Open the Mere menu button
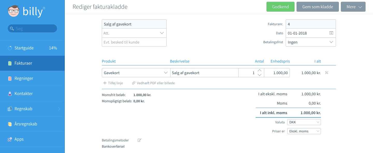 (x=353, y=7)
